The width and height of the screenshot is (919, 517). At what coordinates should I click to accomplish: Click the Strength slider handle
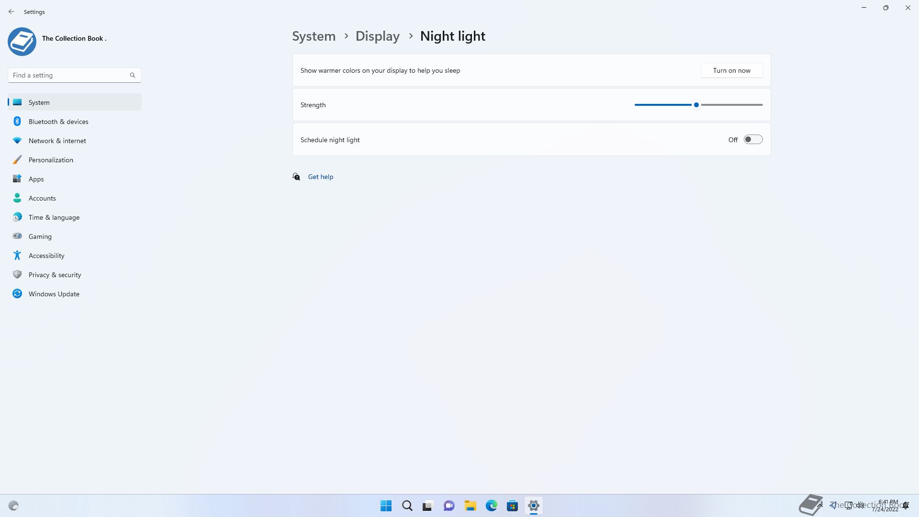pos(696,105)
